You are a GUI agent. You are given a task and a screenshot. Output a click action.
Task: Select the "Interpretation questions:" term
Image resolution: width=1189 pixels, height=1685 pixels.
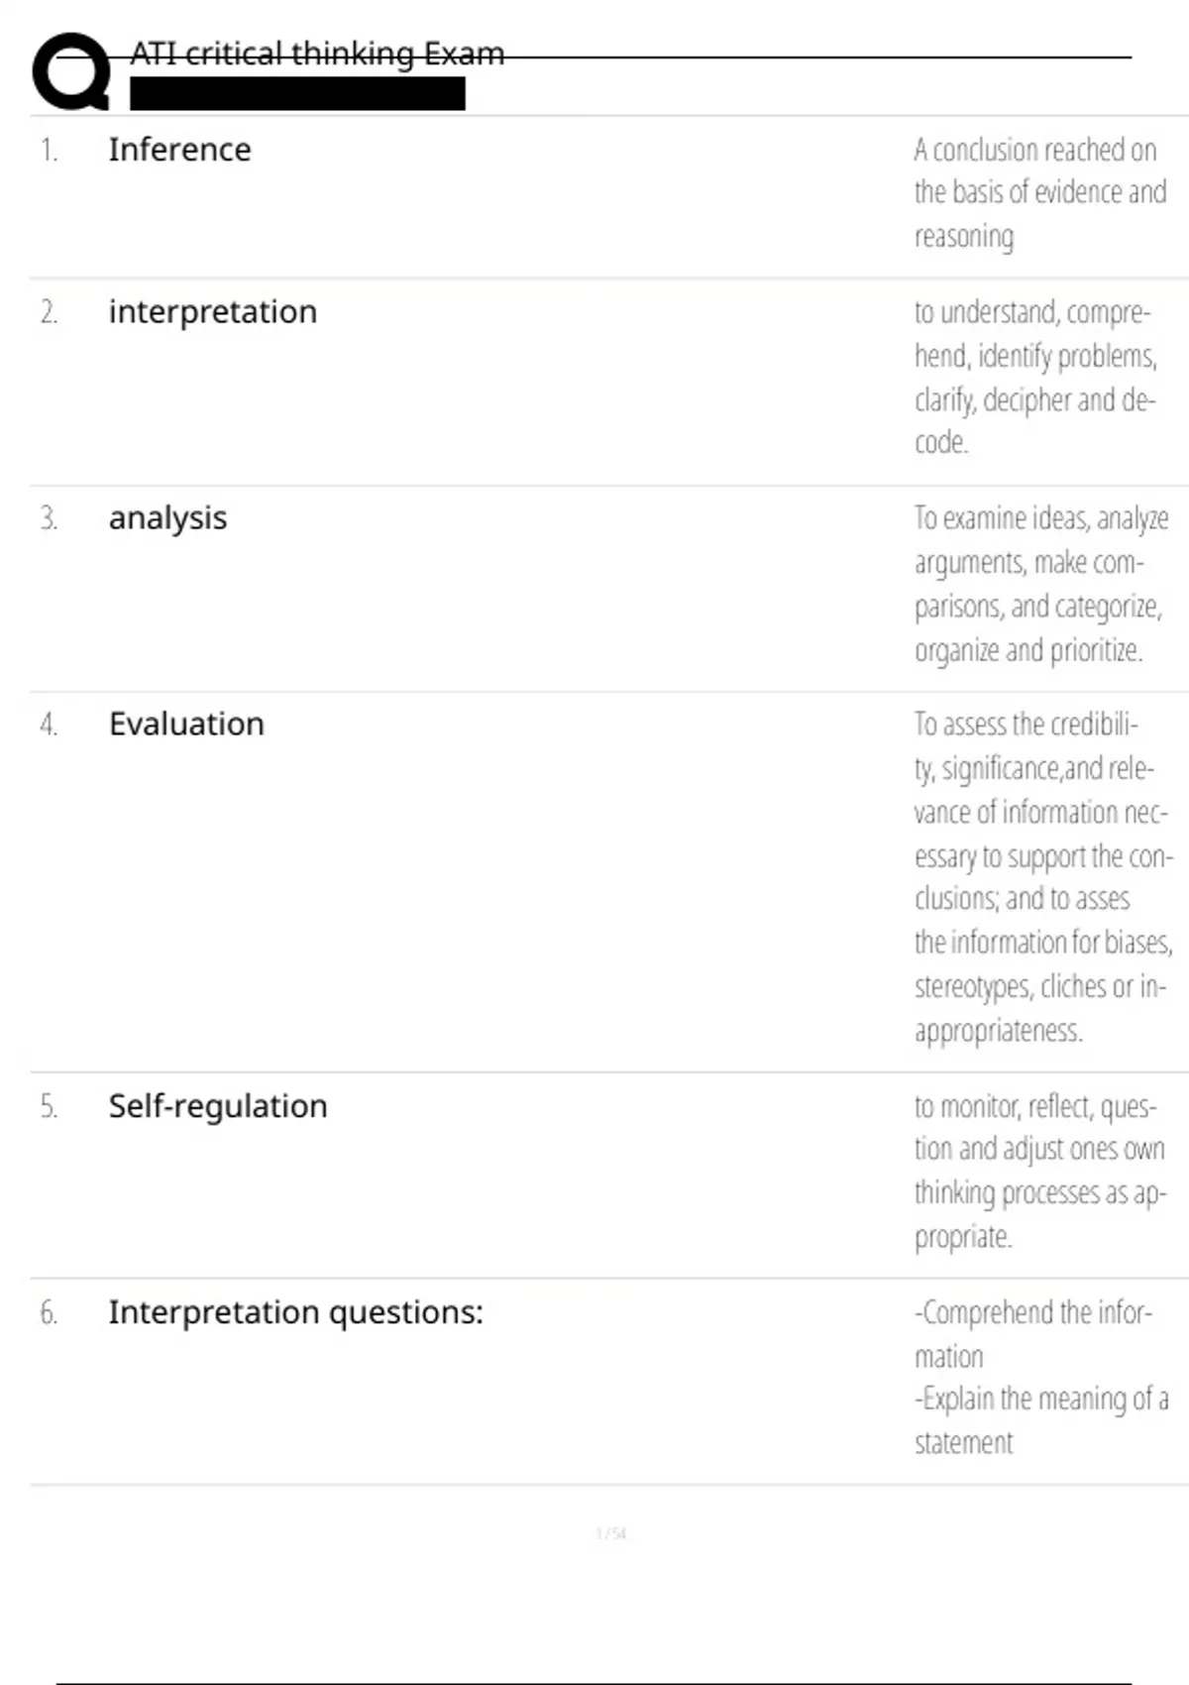295,1312
